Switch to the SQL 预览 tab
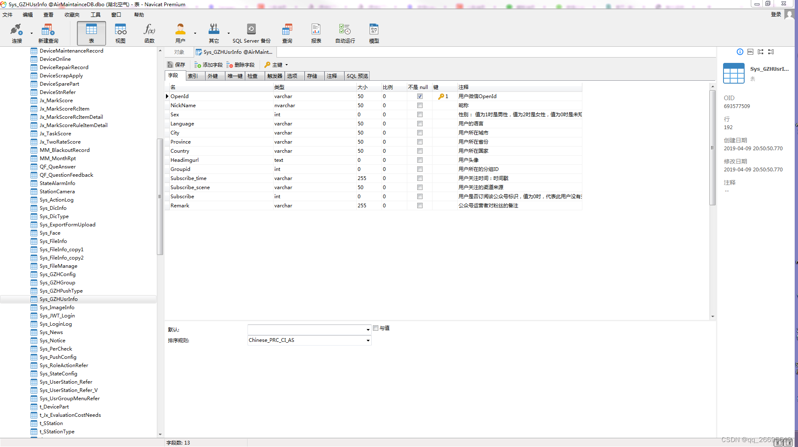The height and width of the screenshot is (447, 798). 357,76
